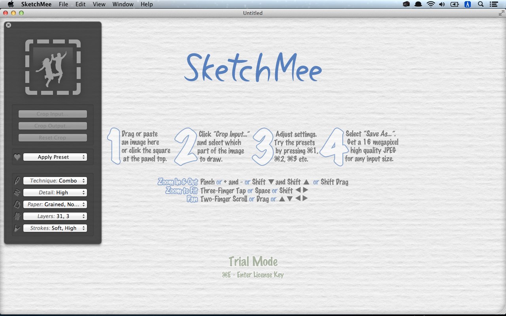The width and height of the screenshot is (506, 316).
Task: Open the Layers: 31, 3 dropdown
Action: pyautogui.click(x=55, y=216)
